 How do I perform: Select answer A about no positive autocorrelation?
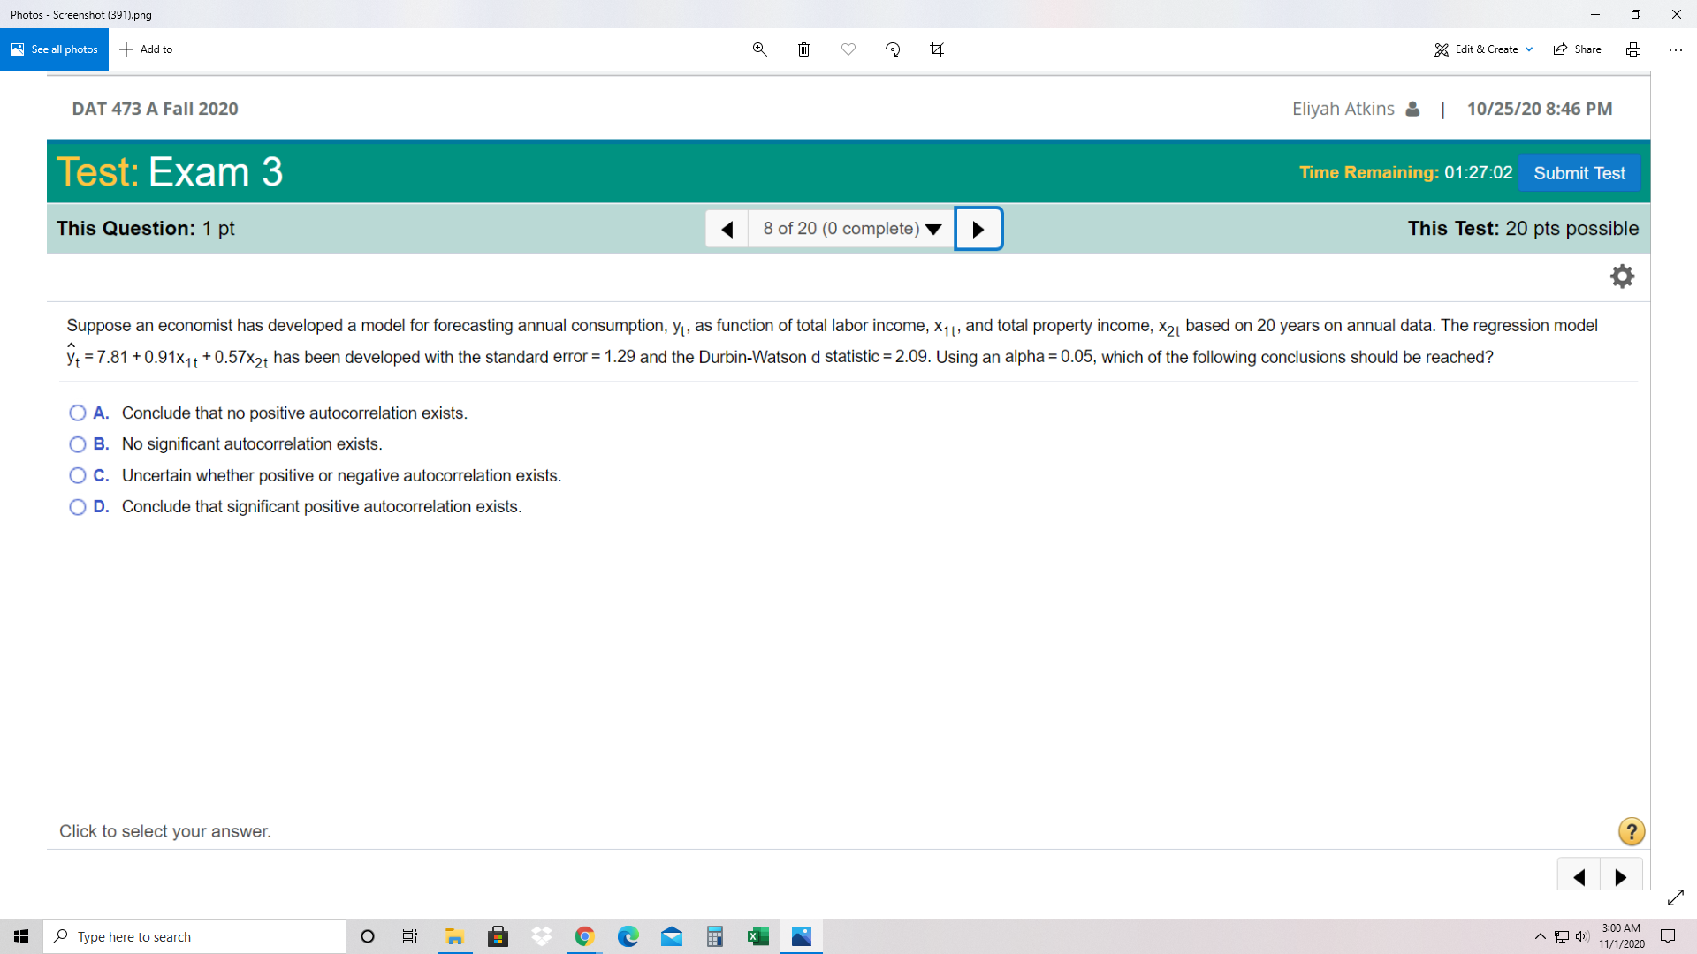78,413
